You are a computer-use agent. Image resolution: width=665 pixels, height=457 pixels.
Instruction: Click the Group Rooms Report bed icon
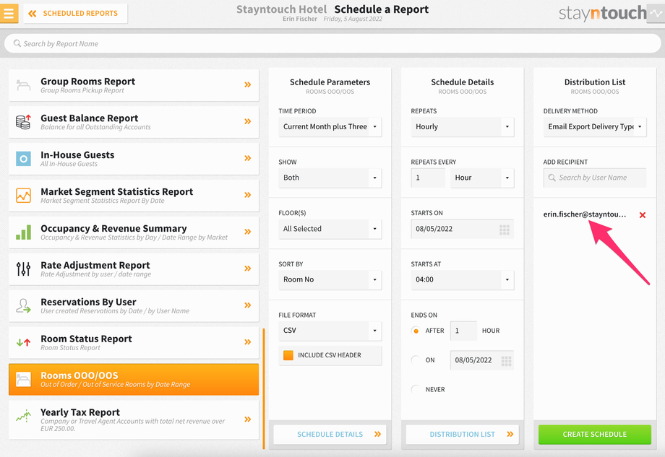tap(23, 85)
